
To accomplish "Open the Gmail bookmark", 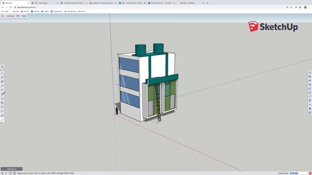I will 82,11.
